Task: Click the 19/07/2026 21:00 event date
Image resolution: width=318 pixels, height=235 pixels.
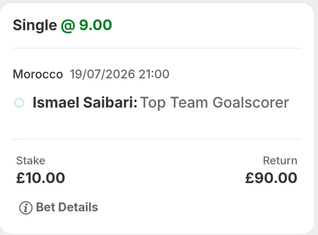Action: tap(119, 74)
